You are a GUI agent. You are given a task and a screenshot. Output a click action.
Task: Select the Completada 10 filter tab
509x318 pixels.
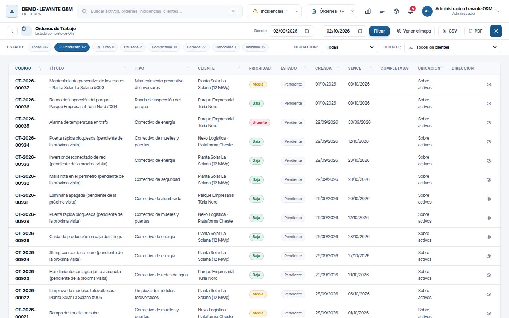coord(164,47)
